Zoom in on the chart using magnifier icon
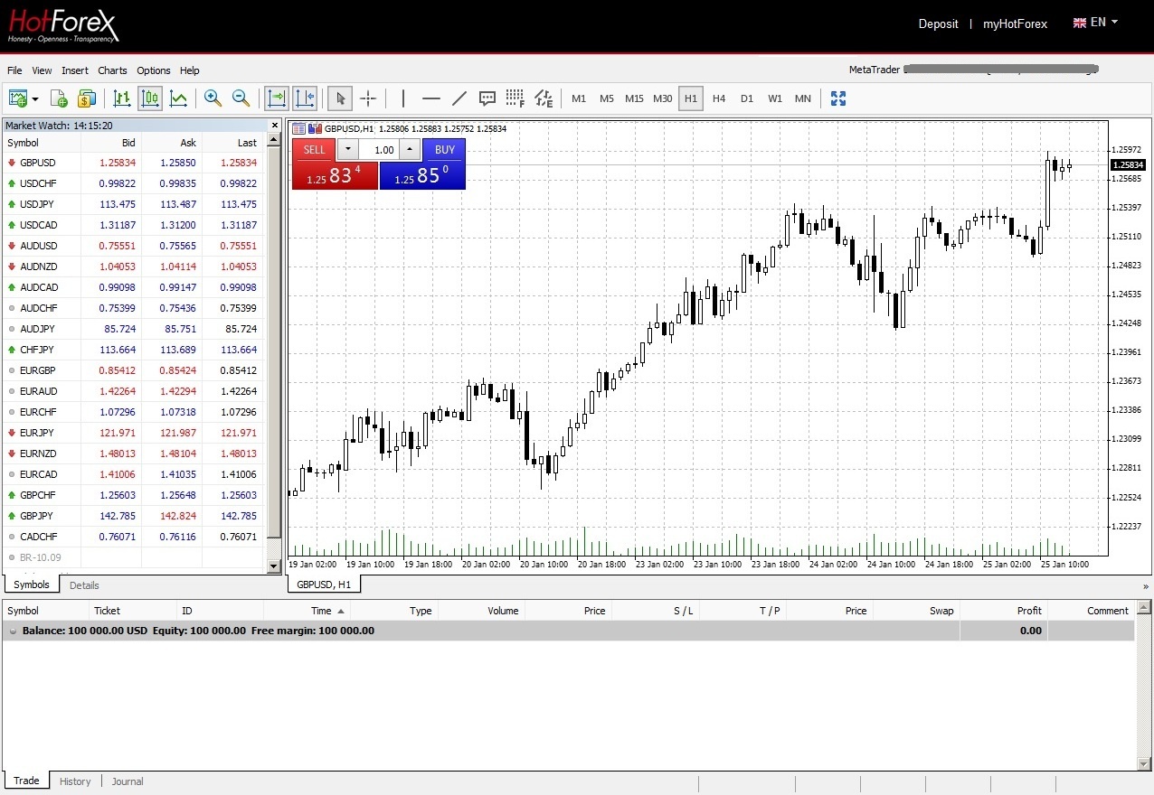The width and height of the screenshot is (1154, 795). (213, 98)
